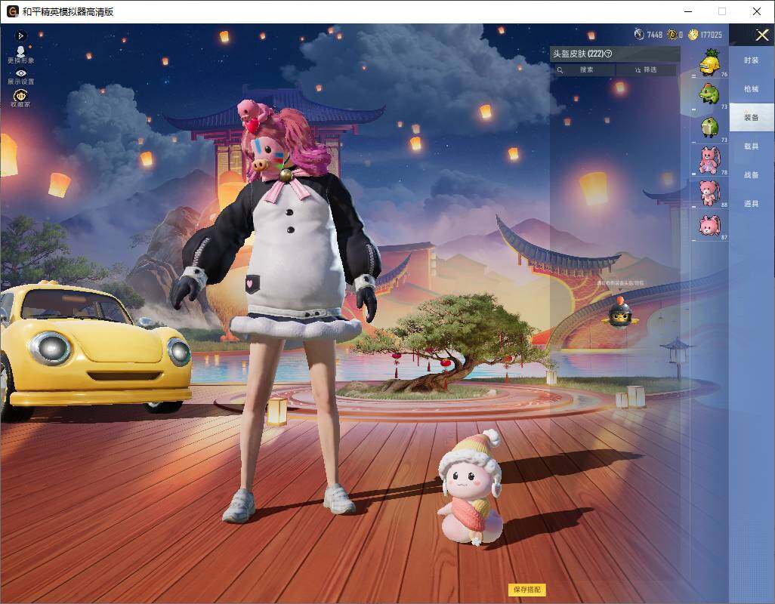Viewport: 775px width, 604px height.
Task: Expand the collapsed arrow button at top-left
Action: click(x=20, y=35)
